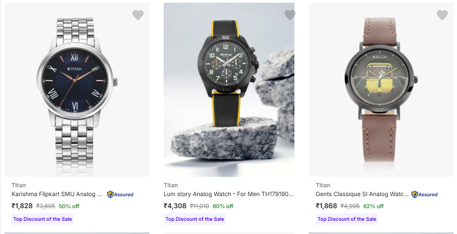457x234 pixels.
Task: Toggle wishlist heart on Lum story watch
Action: click(x=290, y=15)
